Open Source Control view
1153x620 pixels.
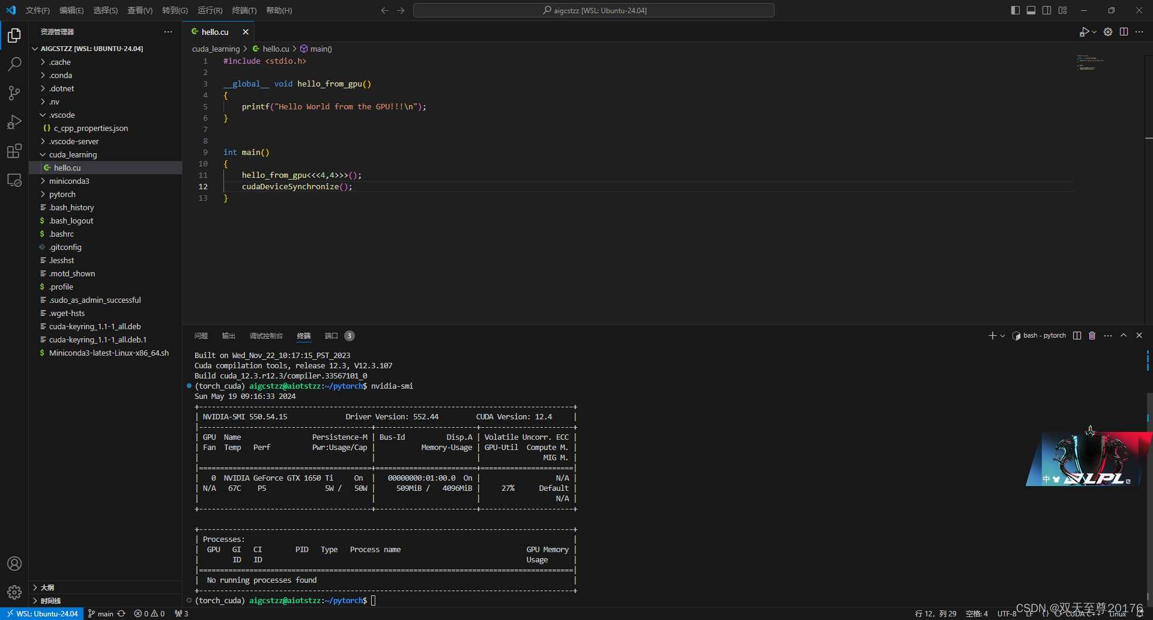14,93
